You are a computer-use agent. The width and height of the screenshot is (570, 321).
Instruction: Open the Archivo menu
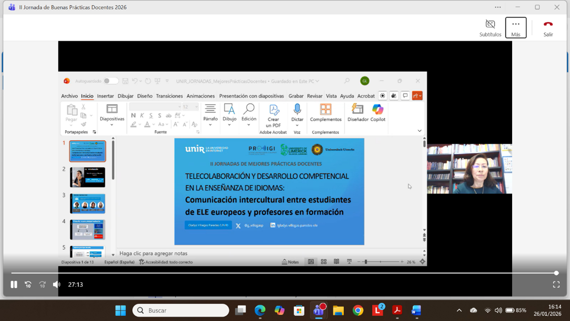[69, 96]
